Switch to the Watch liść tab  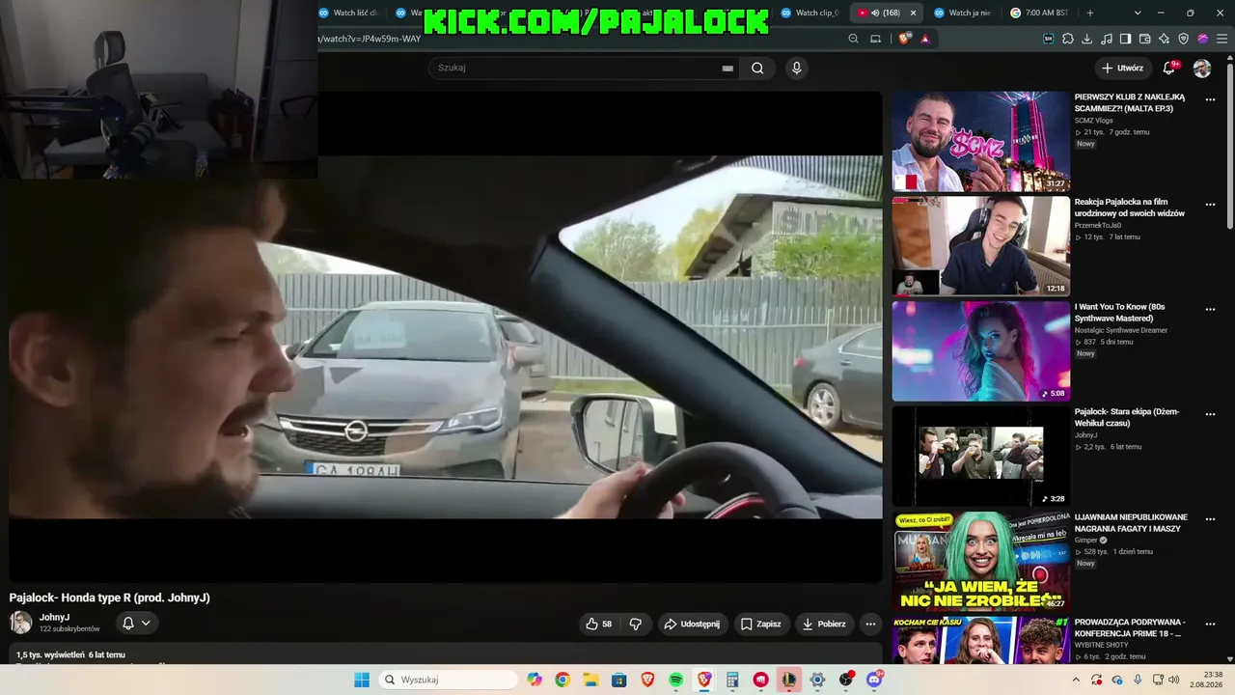click(347, 13)
